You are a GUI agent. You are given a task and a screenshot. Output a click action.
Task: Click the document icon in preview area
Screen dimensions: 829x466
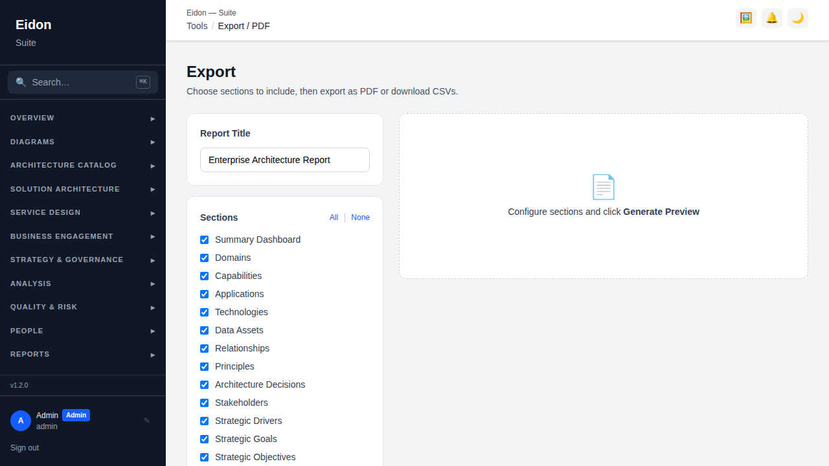(x=604, y=187)
